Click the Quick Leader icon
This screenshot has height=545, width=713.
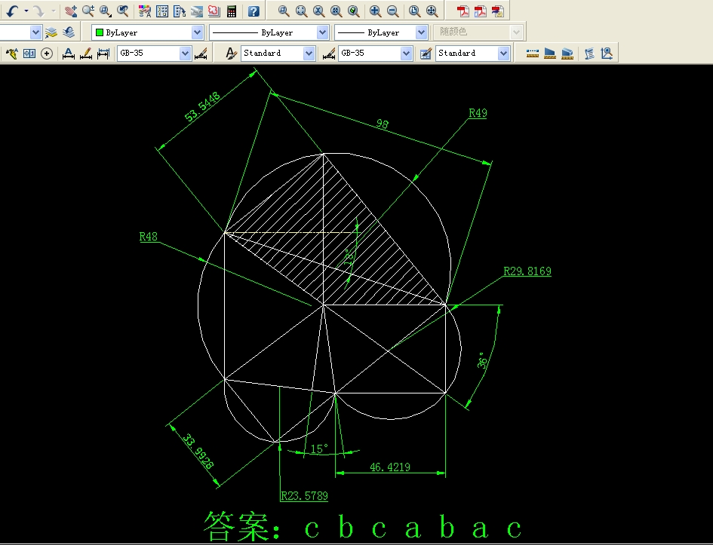pos(12,53)
